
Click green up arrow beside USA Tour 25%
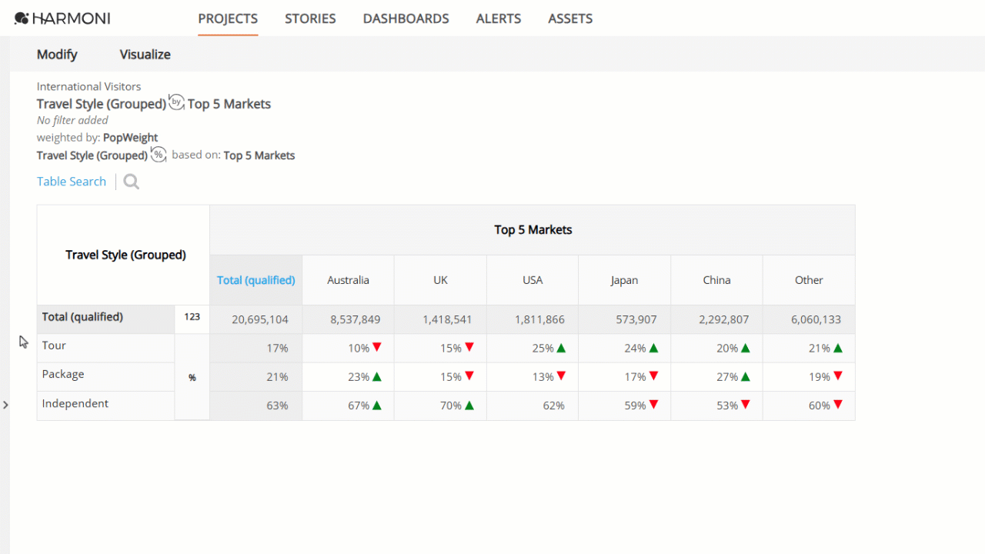pos(561,348)
